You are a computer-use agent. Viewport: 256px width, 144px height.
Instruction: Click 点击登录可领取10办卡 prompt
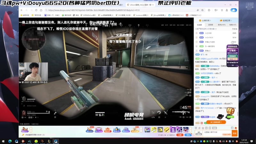pos(34,135)
